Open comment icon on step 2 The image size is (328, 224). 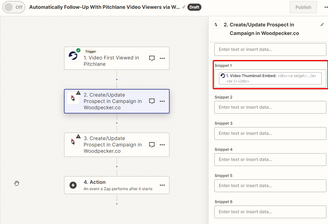pyautogui.click(x=152, y=101)
